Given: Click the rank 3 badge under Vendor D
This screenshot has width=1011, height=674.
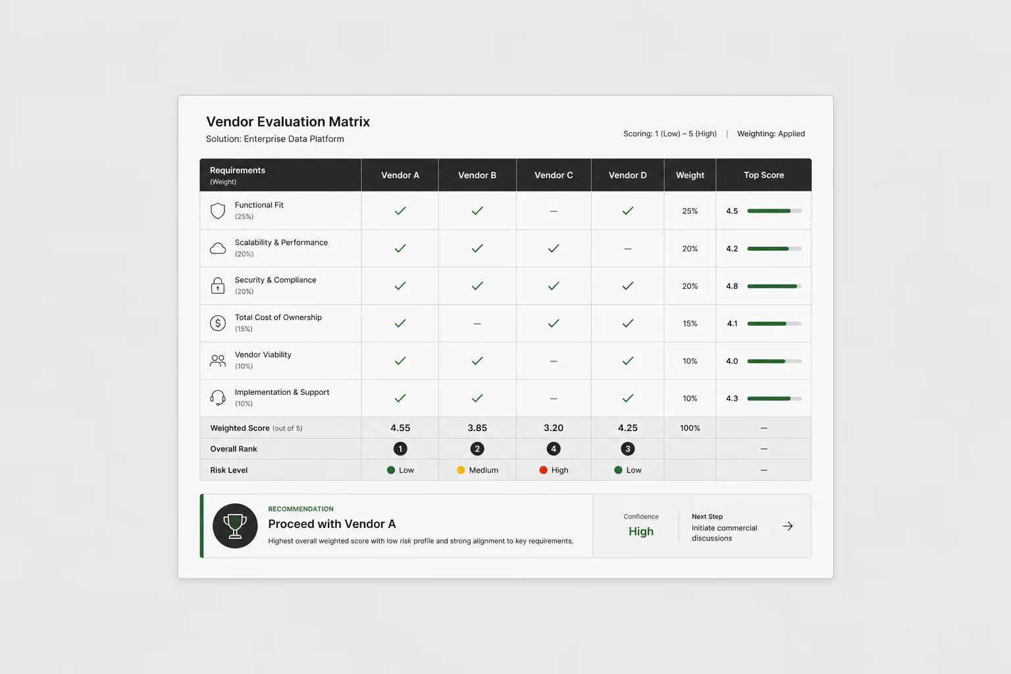Looking at the screenshot, I should [628, 449].
